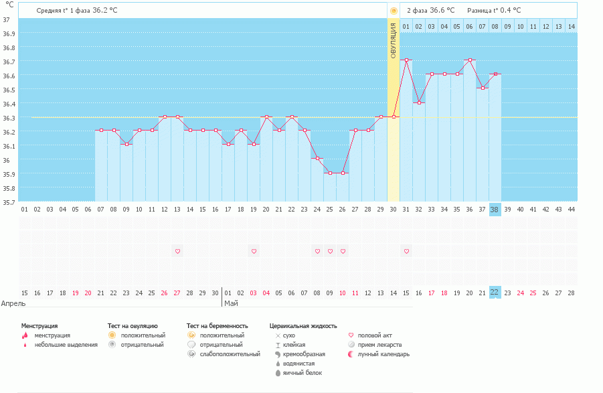Click the medication intake pill icon
The image size is (603, 393).
(352, 345)
